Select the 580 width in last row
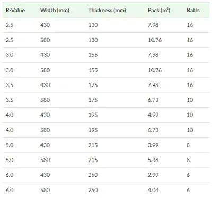The height and width of the screenshot is (199, 212). click(45, 190)
